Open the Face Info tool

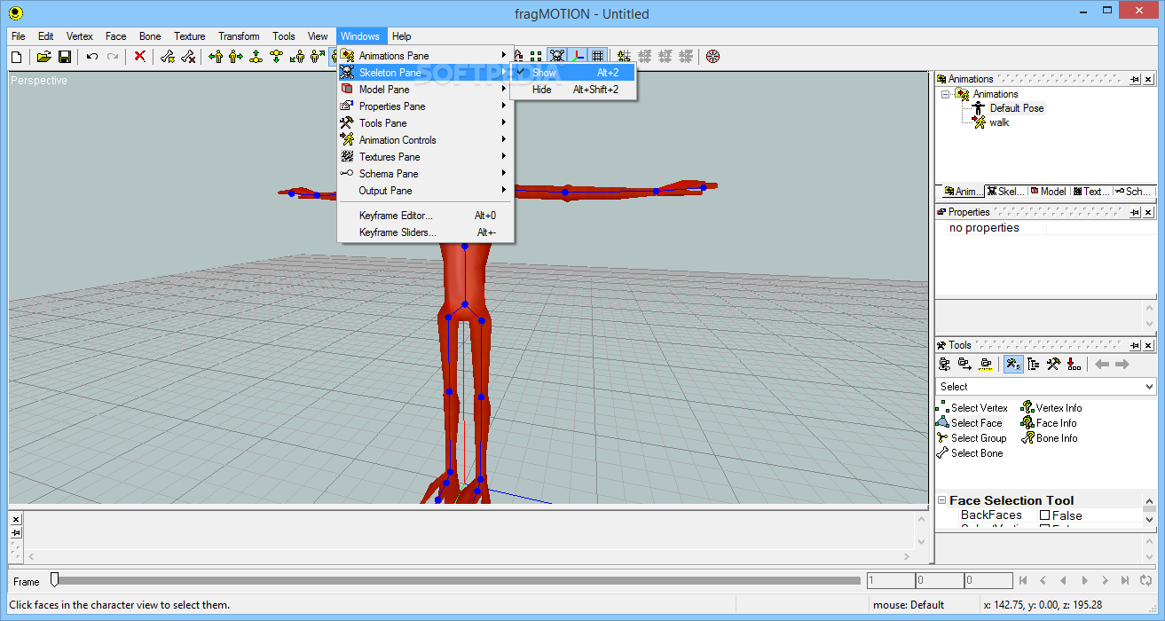point(1049,423)
